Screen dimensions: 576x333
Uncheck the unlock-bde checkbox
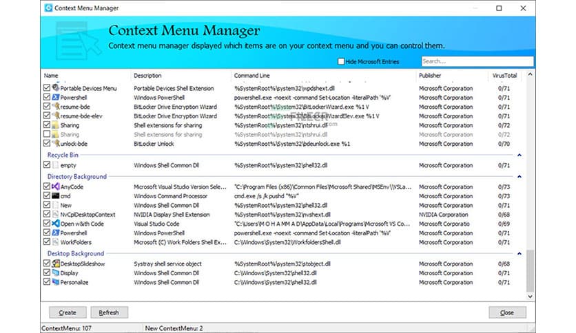(x=47, y=143)
